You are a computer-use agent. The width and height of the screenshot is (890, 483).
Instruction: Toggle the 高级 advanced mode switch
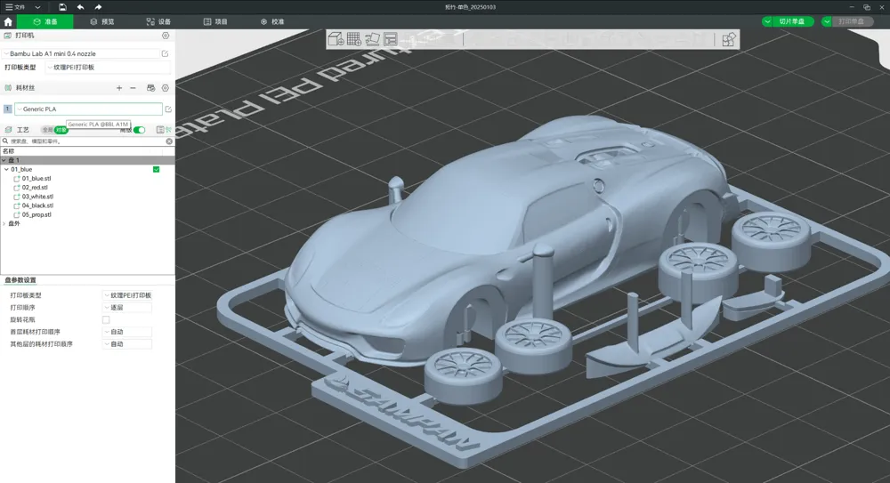[x=139, y=130]
